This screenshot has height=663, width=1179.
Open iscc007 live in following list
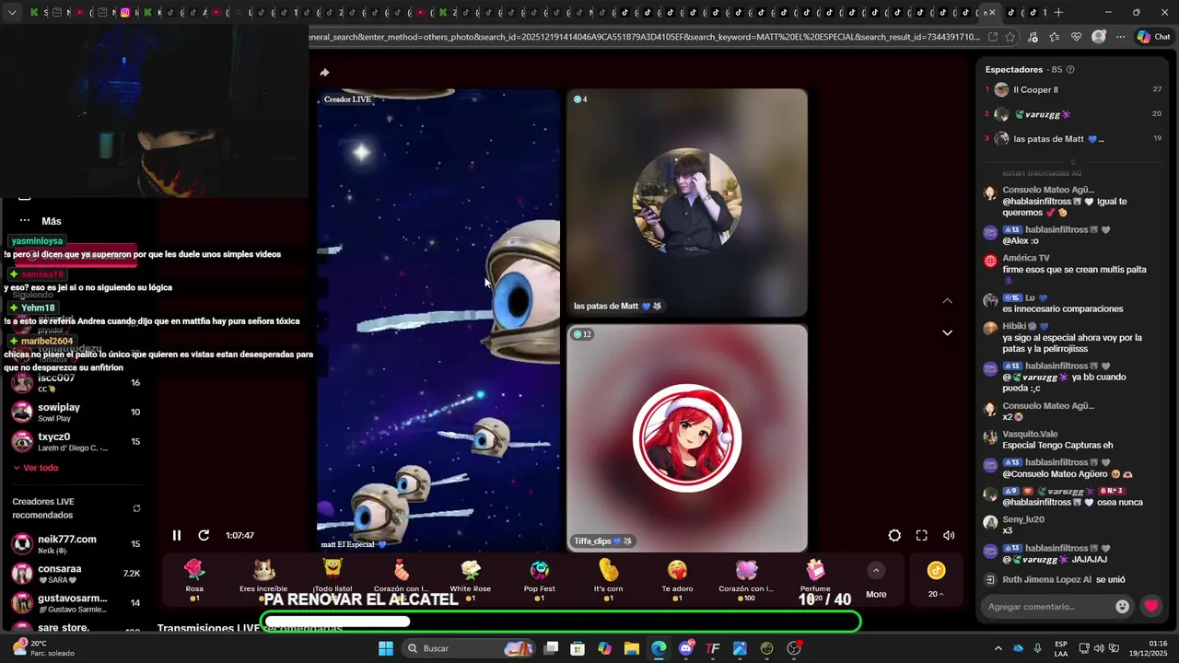click(76, 382)
